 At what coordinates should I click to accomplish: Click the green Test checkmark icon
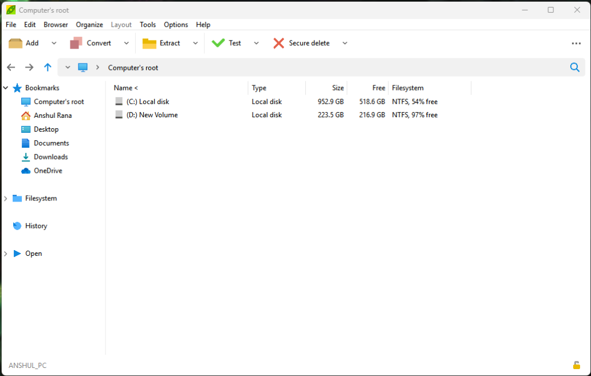218,42
